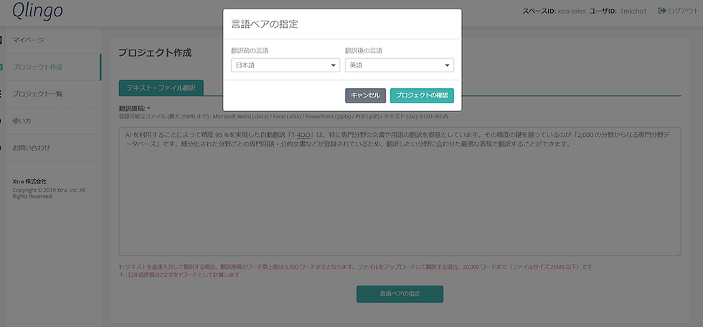
Task: Click the 5,000 ワード limit note
Action: (356, 267)
